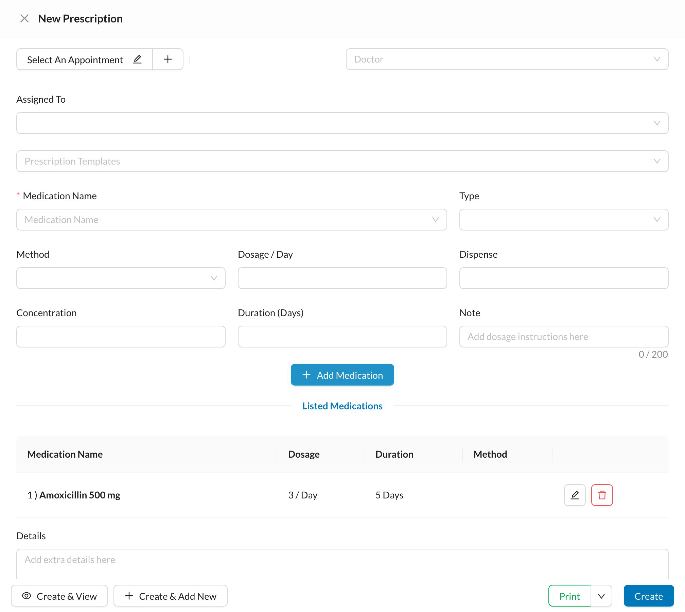Click the eye icon on Create & View
Viewport: 685px width, 612px height.
coord(27,596)
